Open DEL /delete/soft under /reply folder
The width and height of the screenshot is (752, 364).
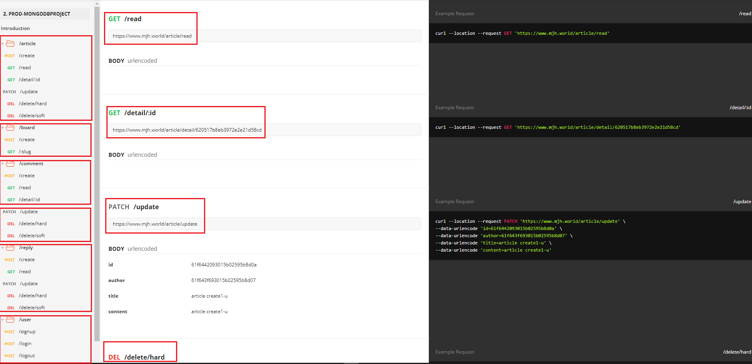point(26,308)
